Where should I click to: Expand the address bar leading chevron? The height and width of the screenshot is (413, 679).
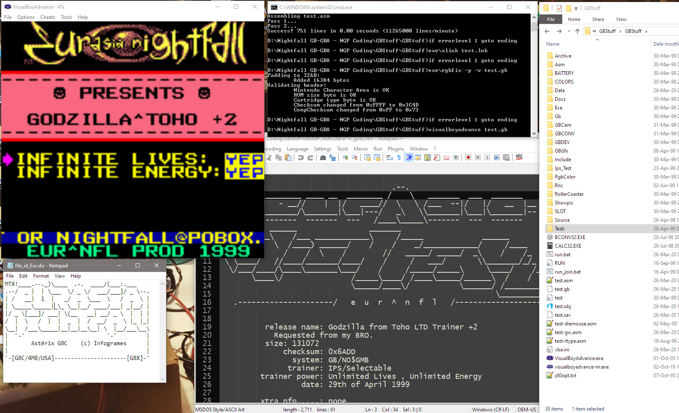click(x=594, y=31)
